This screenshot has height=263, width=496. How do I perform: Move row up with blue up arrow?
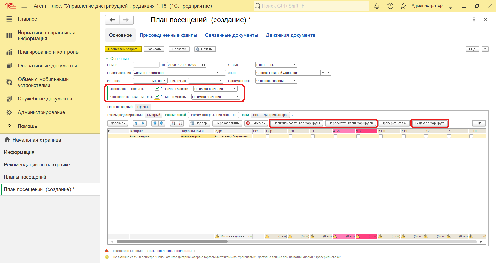tap(136, 123)
